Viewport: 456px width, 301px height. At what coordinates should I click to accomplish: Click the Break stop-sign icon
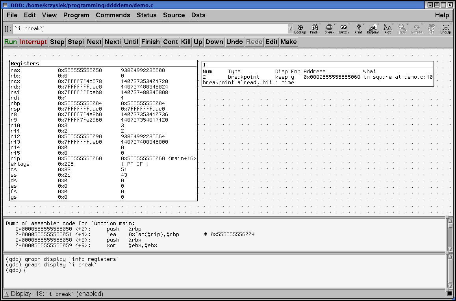(329, 29)
